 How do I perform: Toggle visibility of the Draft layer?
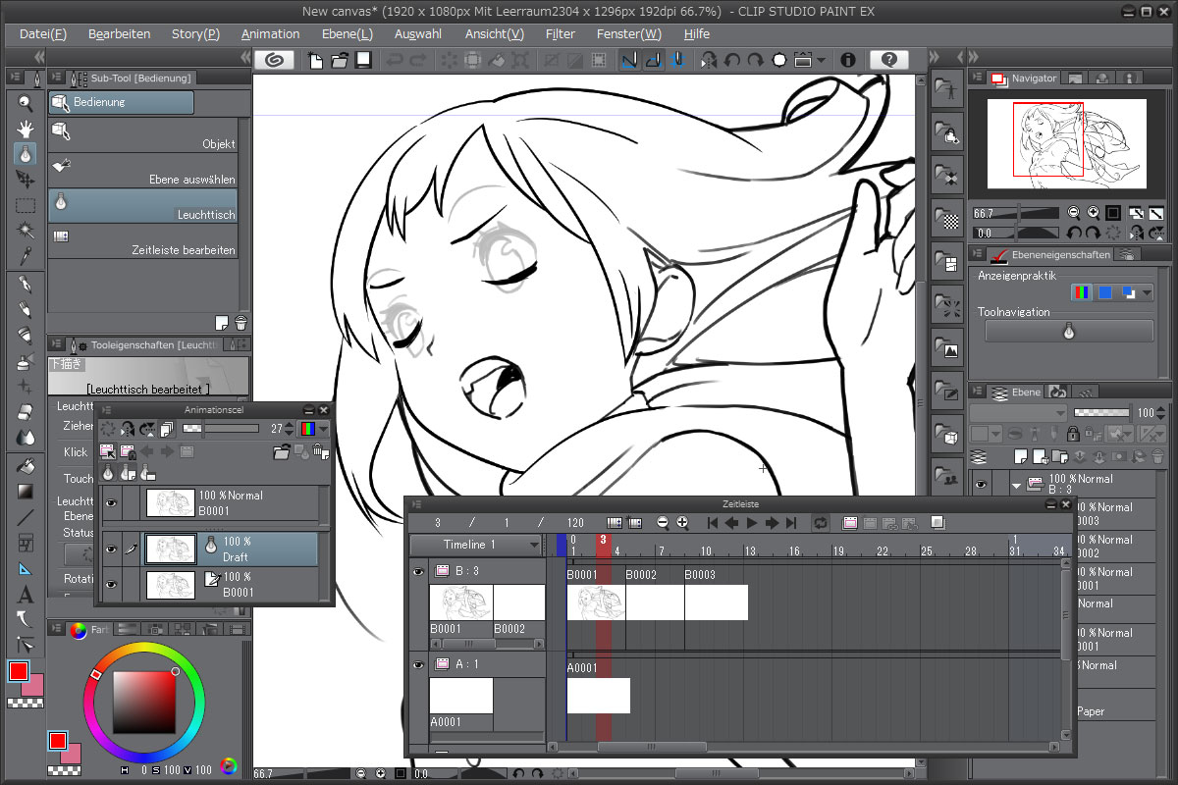[x=111, y=549]
